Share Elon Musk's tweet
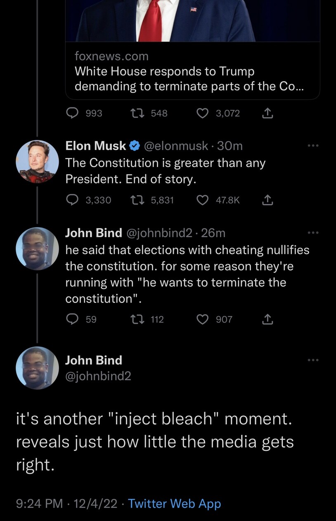Screen dimensions: 336x521 [x=267, y=200]
